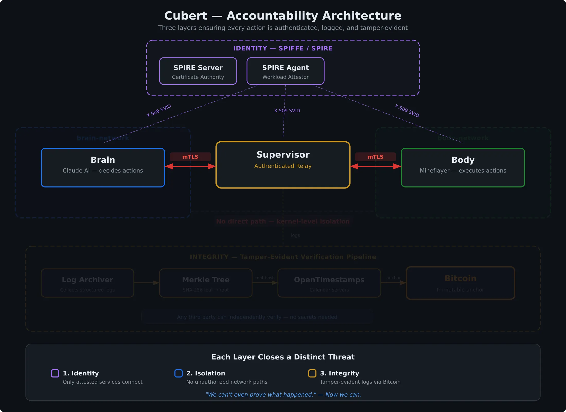The height and width of the screenshot is (412, 566).
Task: Click the Log Archiver pipeline stage
Action: [x=87, y=283]
